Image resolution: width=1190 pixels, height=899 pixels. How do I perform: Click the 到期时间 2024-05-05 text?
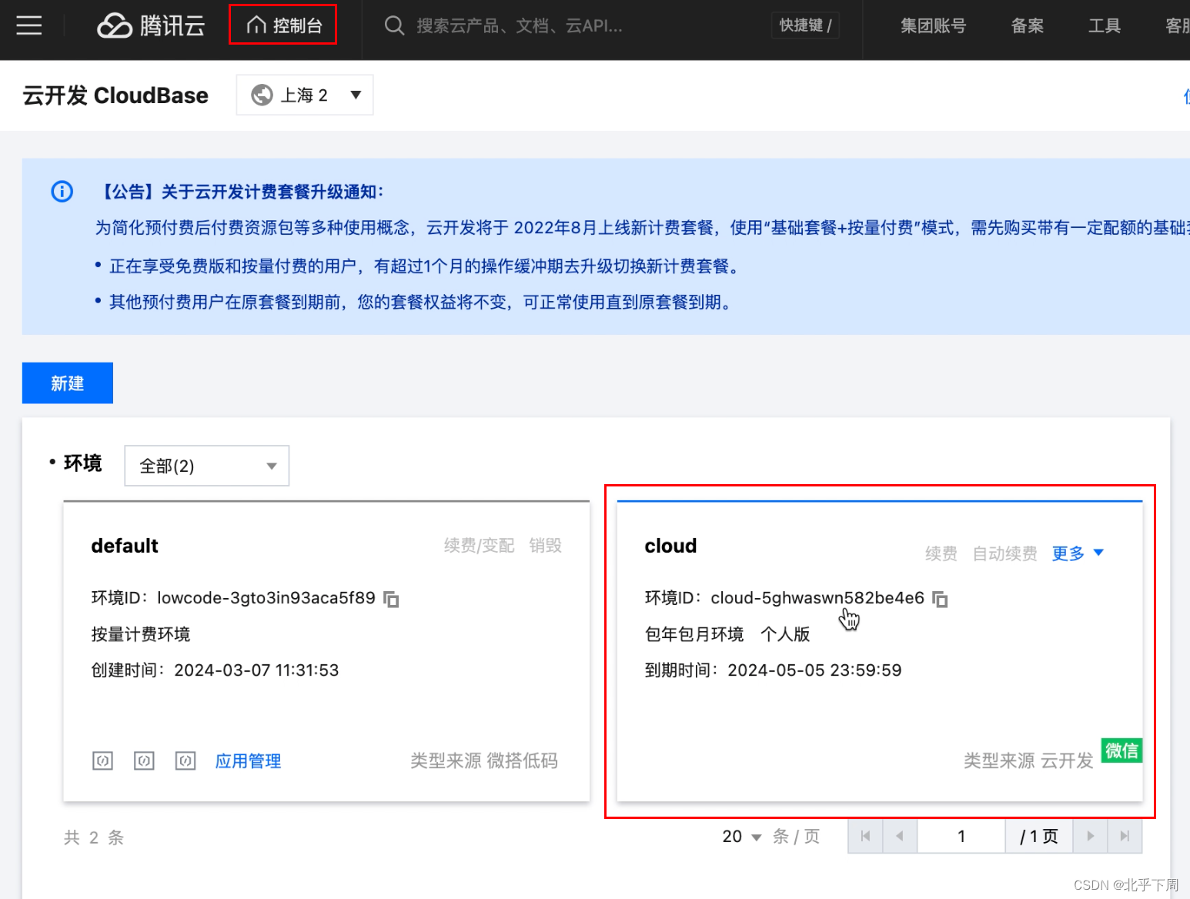773,670
